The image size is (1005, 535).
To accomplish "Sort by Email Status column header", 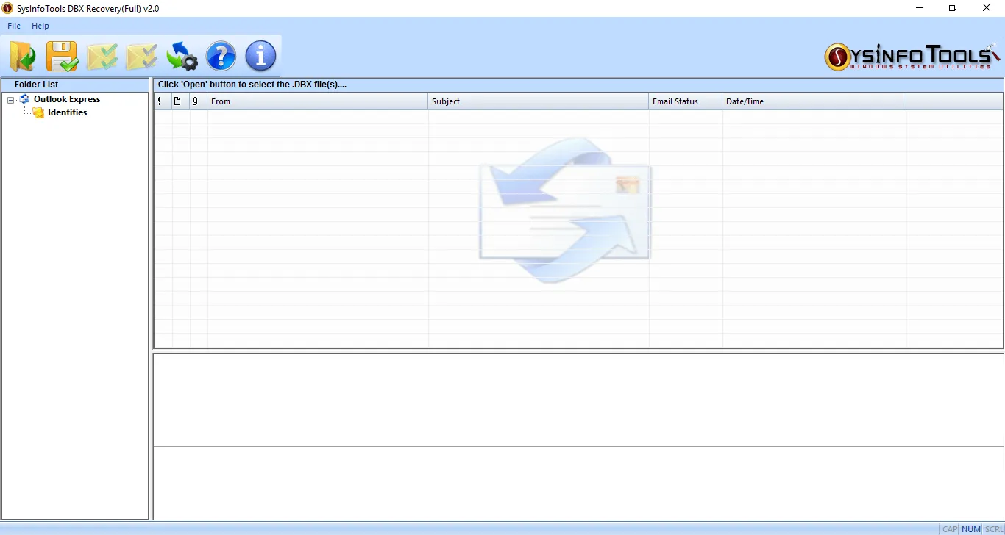I will coord(686,101).
